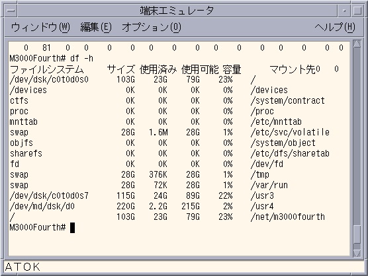Click the /proc mount point
Image resolution: width=368 pixels, height=276 pixels.
click(x=262, y=111)
